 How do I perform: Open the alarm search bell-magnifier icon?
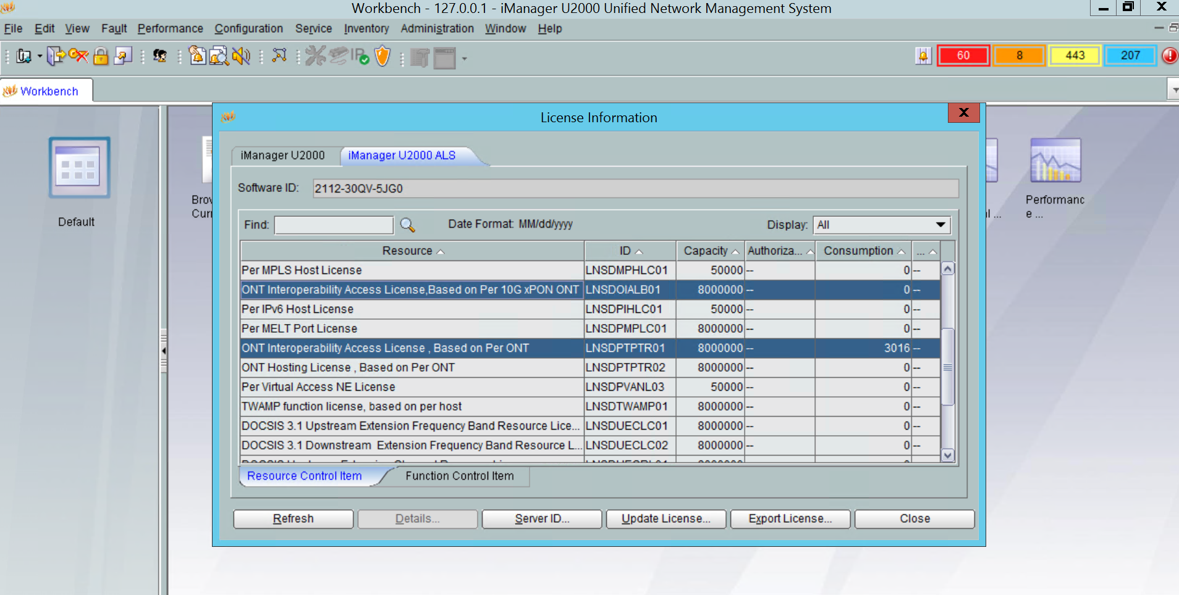(x=219, y=56)
